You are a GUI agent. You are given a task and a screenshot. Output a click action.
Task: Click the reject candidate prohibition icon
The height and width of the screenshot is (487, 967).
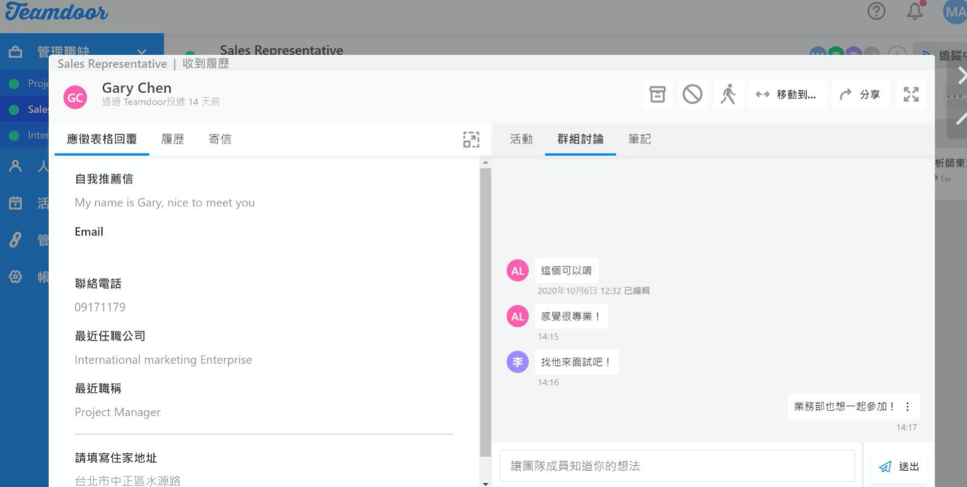tap(693, 94)
